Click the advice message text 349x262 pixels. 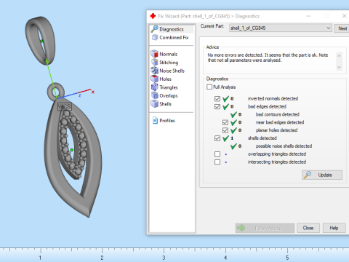(268, 57)
